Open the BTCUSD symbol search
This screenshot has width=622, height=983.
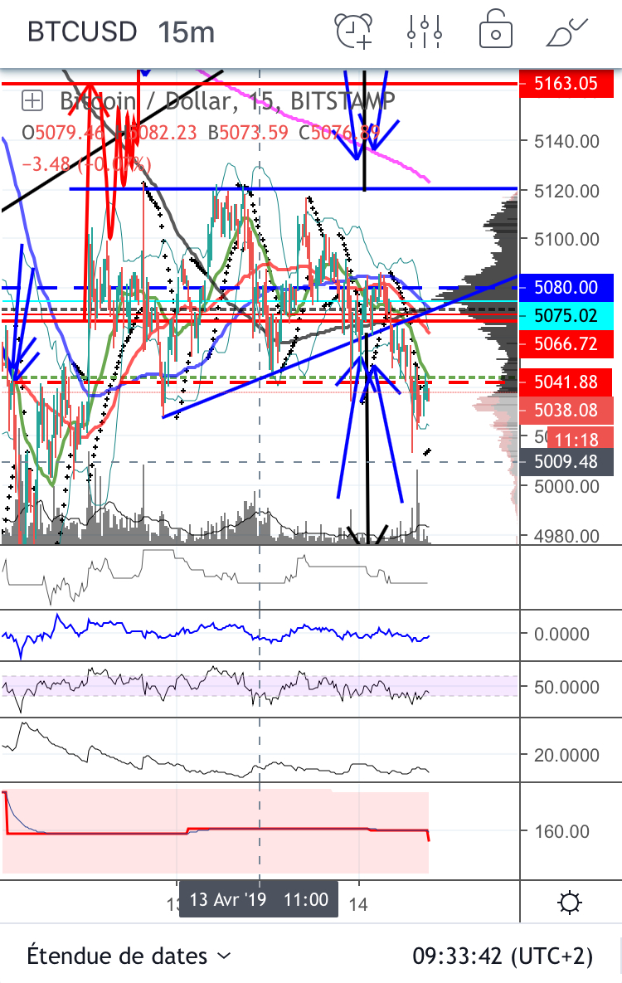[81, 32]
